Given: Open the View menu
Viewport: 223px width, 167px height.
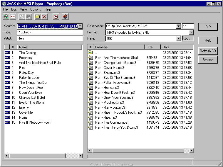Looking at the screenshot, I should pyautogui.click(x=23, y=9).
